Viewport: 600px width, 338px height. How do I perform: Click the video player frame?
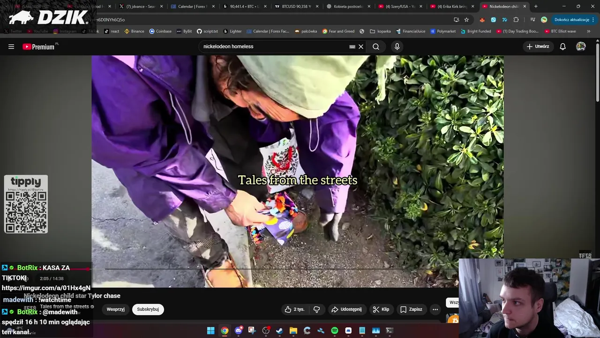tap(298, 171)
